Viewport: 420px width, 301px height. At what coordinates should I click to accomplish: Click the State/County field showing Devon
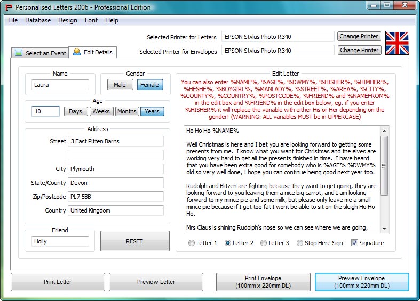click(116, 183)
